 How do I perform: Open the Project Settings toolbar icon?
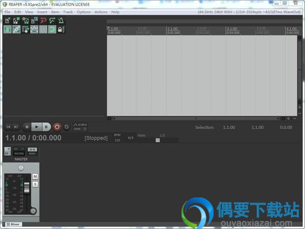click(34, 20)
